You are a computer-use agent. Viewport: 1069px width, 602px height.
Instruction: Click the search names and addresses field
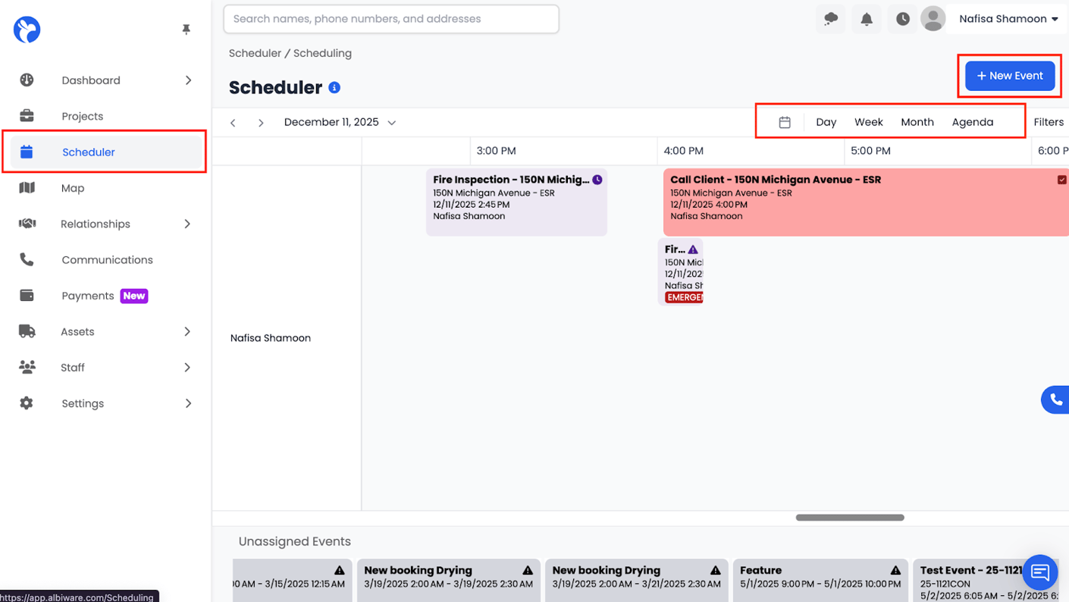coord(391,19)
